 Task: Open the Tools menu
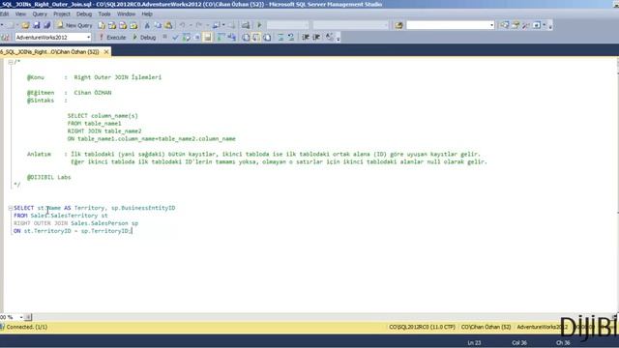(x=104, y=14)
